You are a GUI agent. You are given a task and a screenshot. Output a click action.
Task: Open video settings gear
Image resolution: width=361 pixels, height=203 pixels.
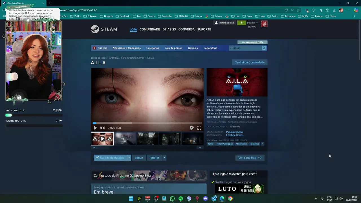point(192,128)
